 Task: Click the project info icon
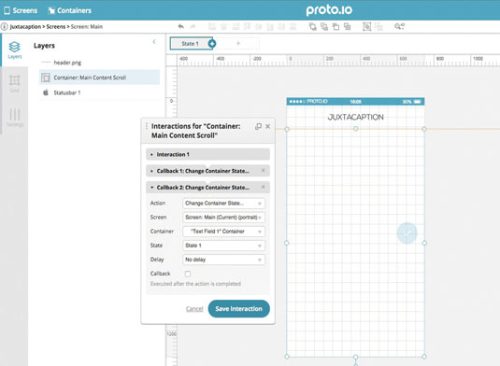pos(4,26)
